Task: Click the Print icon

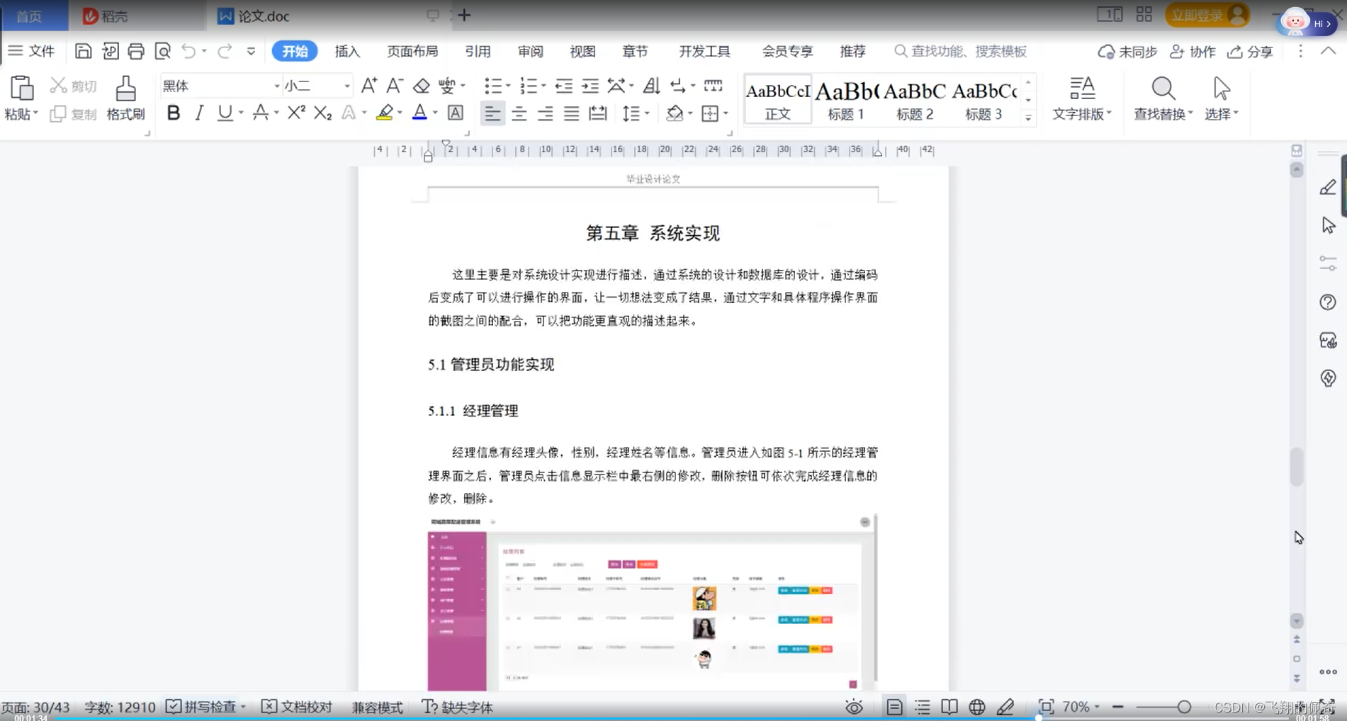Action: (136, 51)
